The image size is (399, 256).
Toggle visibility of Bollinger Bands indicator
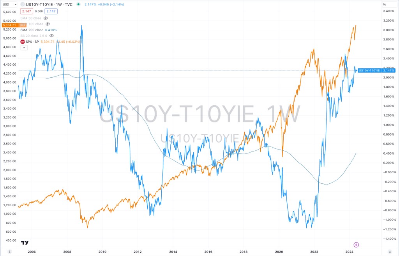tap(51, 36)
